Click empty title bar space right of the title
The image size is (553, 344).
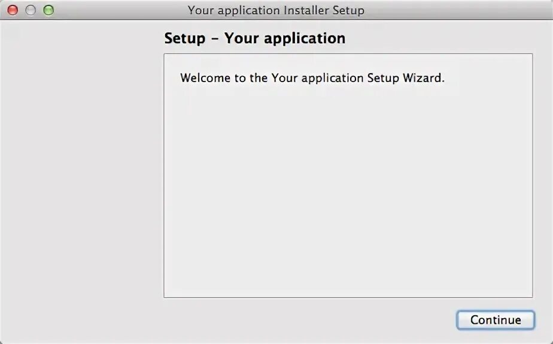coord(455,10)
